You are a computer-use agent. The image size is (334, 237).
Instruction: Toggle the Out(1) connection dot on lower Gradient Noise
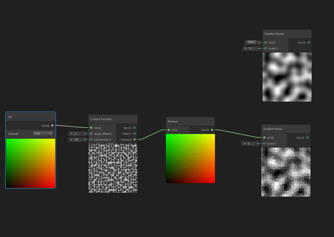tap(307, 138)
